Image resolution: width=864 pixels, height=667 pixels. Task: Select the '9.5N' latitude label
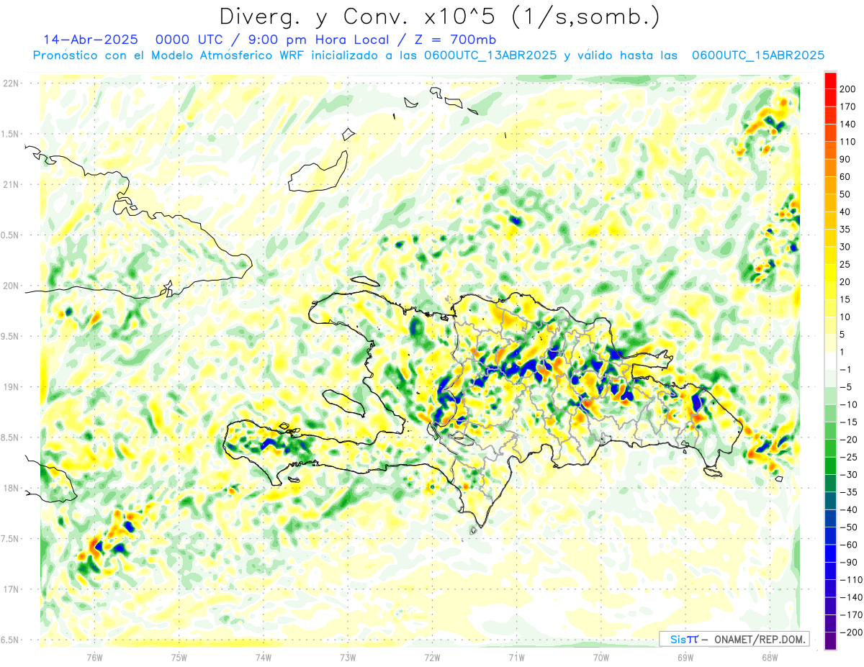(10, 336)
